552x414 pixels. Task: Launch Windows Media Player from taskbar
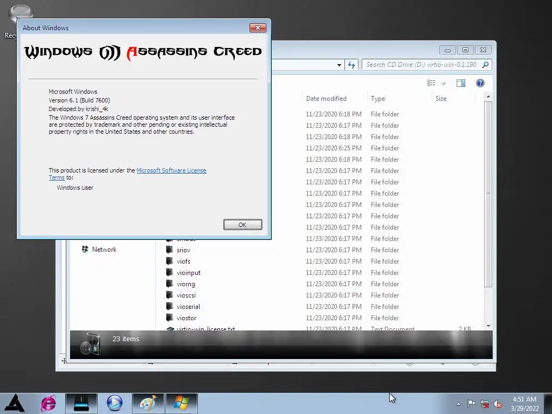click(114, 403)
